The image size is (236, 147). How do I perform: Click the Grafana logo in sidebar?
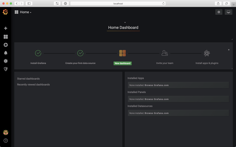5,12
